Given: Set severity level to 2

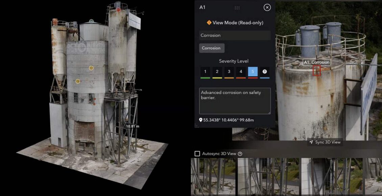Looking at the screenshot, I should pyautogui.click(x=217, y=72).
